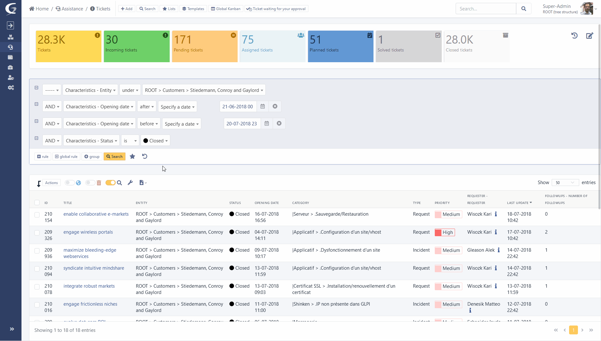Click the Add ticket menu button
Viewport: 601px width, 341px height.
127,9
